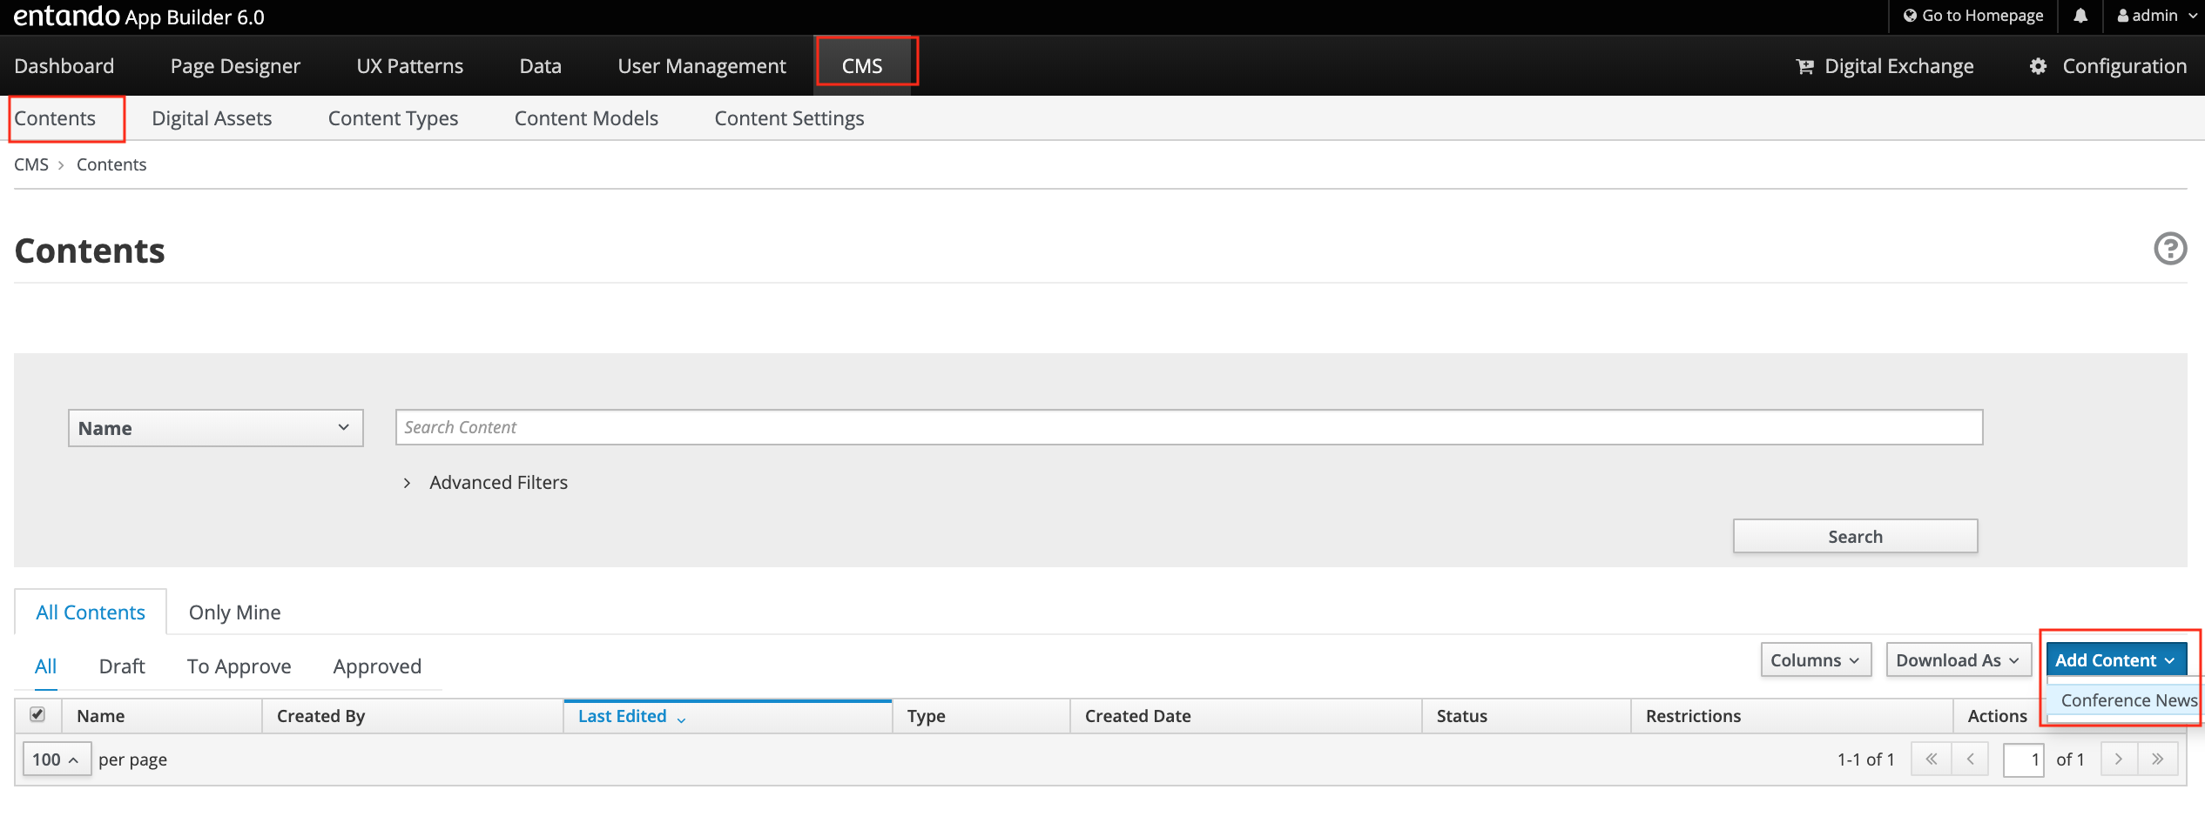Click the notifications bell icon
Viewport: 2205px width, 823px height.
[2080, 16]
